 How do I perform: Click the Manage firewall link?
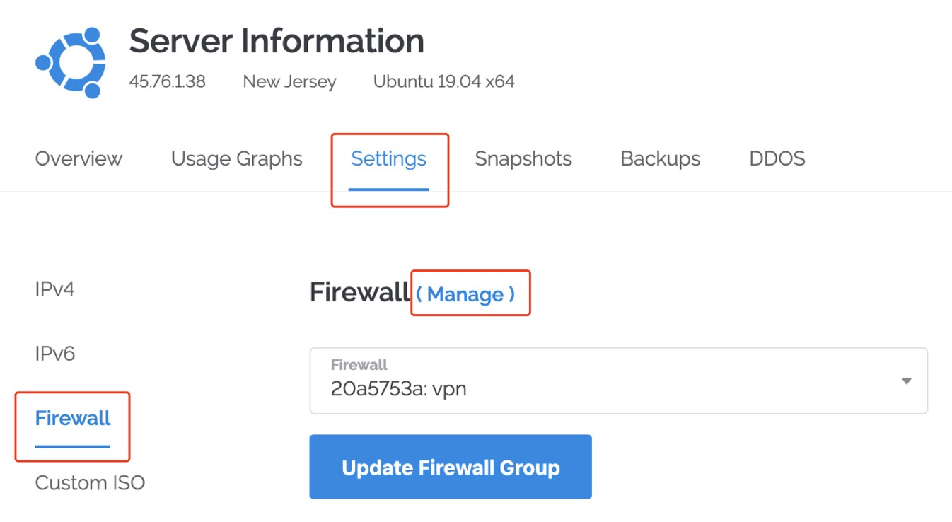[465, 294]
